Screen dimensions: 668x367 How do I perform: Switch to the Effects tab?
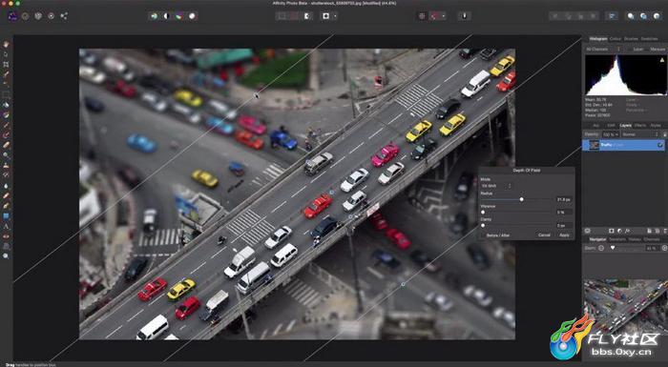pyautogui.click(x=640, y=125)
